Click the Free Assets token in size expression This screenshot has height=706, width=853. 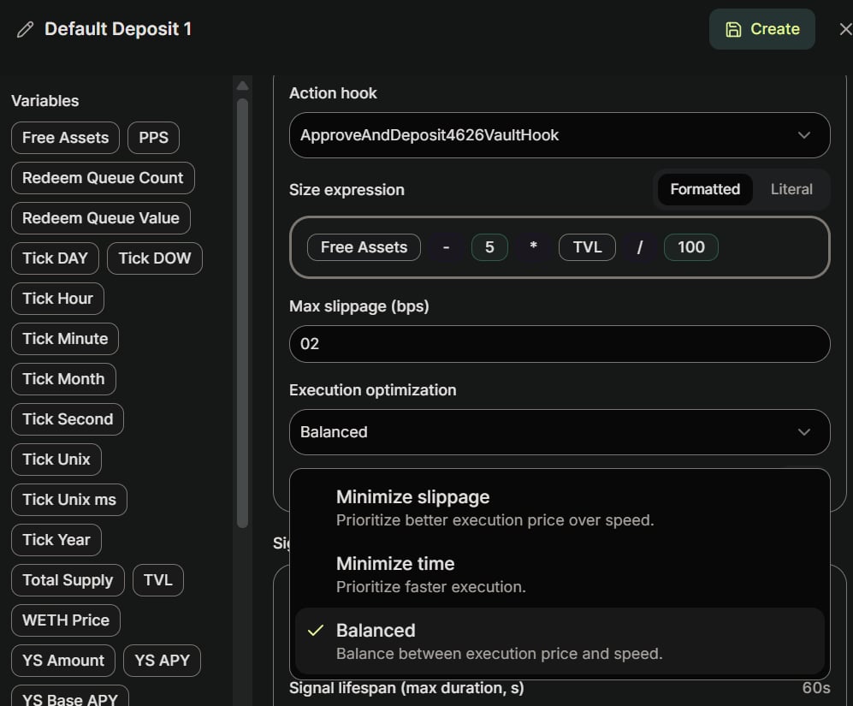[364, 247]
